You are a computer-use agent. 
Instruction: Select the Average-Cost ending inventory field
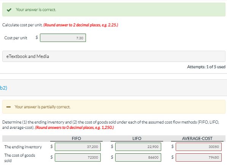tap(198, 147)
